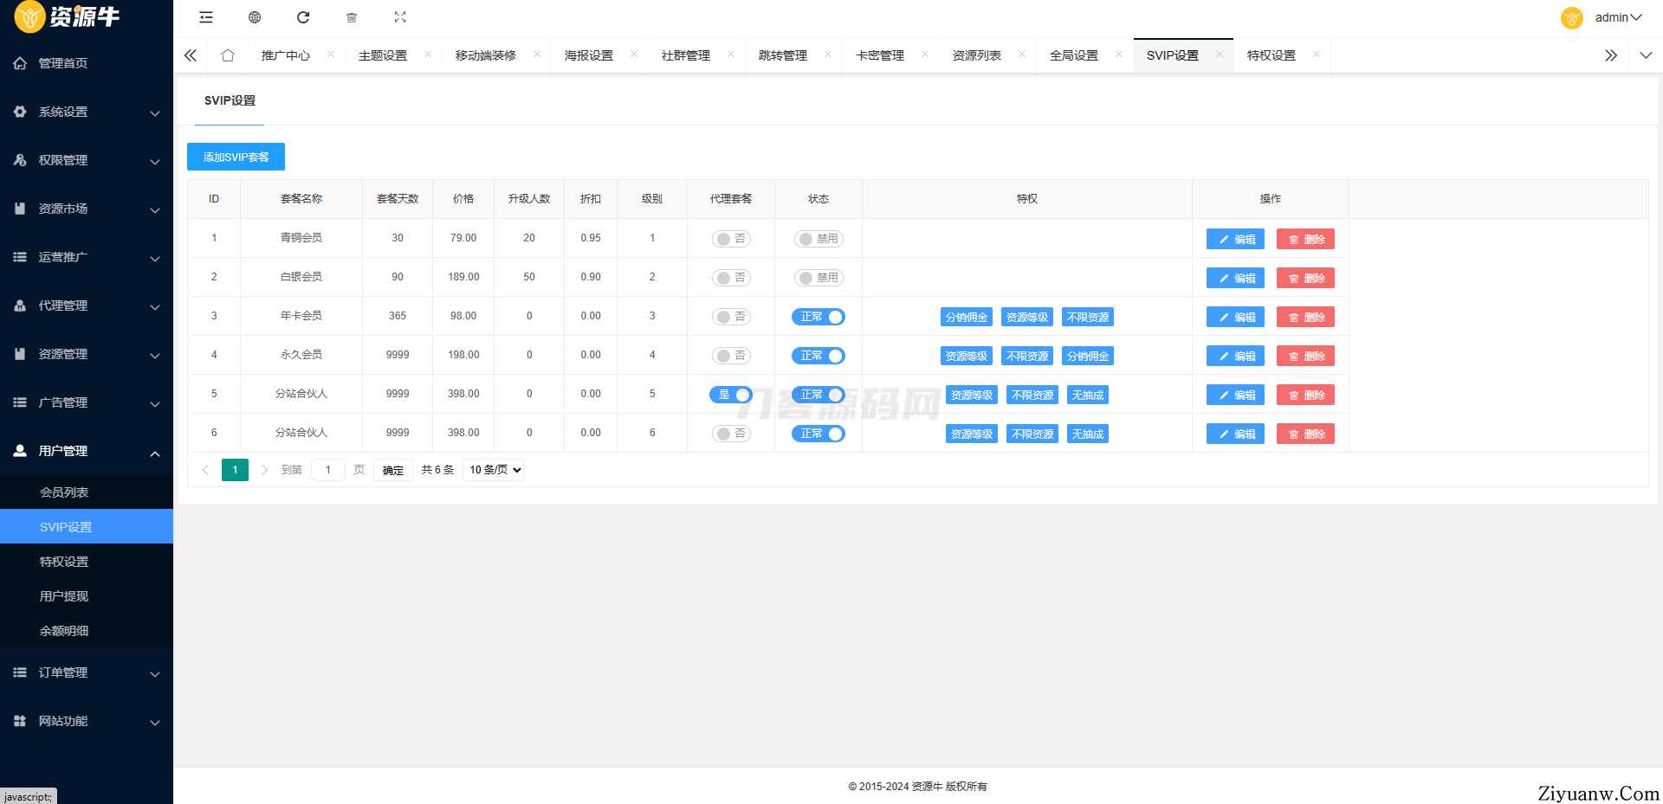Enable status toggle for 青铜会员 row

818,239
